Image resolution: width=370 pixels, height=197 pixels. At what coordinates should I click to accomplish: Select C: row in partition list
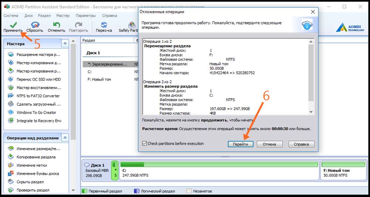tap(110, 72)
